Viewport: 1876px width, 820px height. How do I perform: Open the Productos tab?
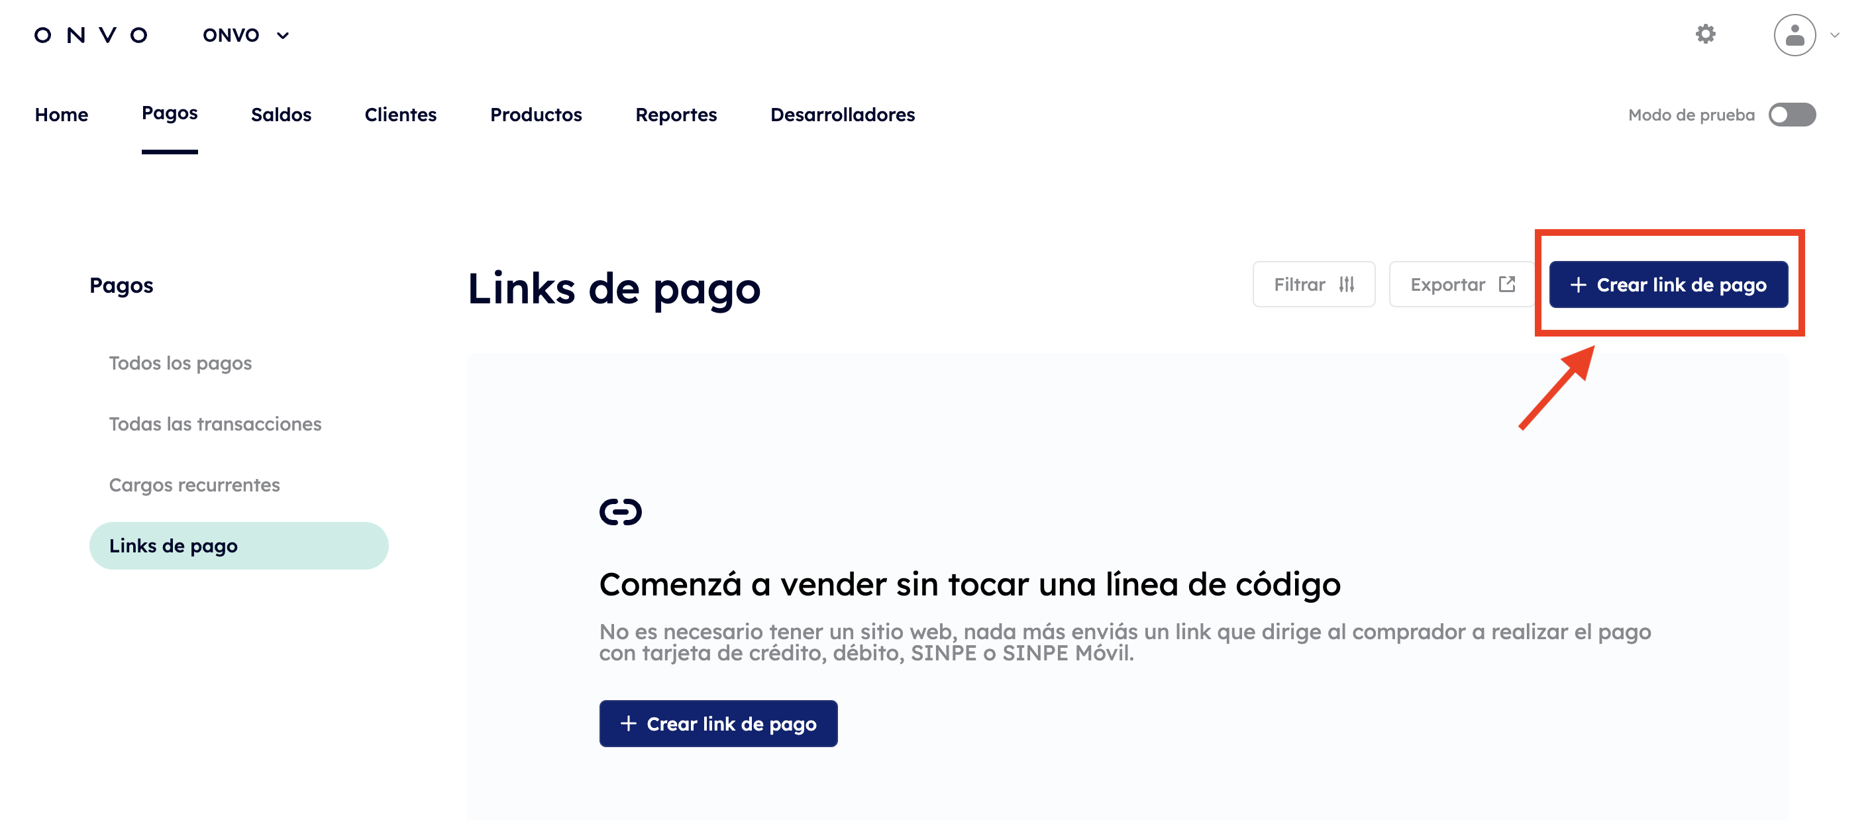click(x=536, y=115)
